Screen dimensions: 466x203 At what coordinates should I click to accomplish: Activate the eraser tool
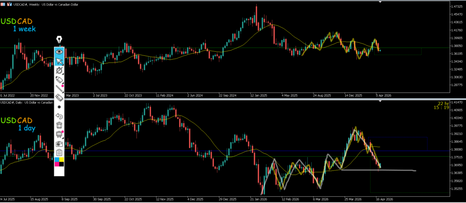pos(59,97)
